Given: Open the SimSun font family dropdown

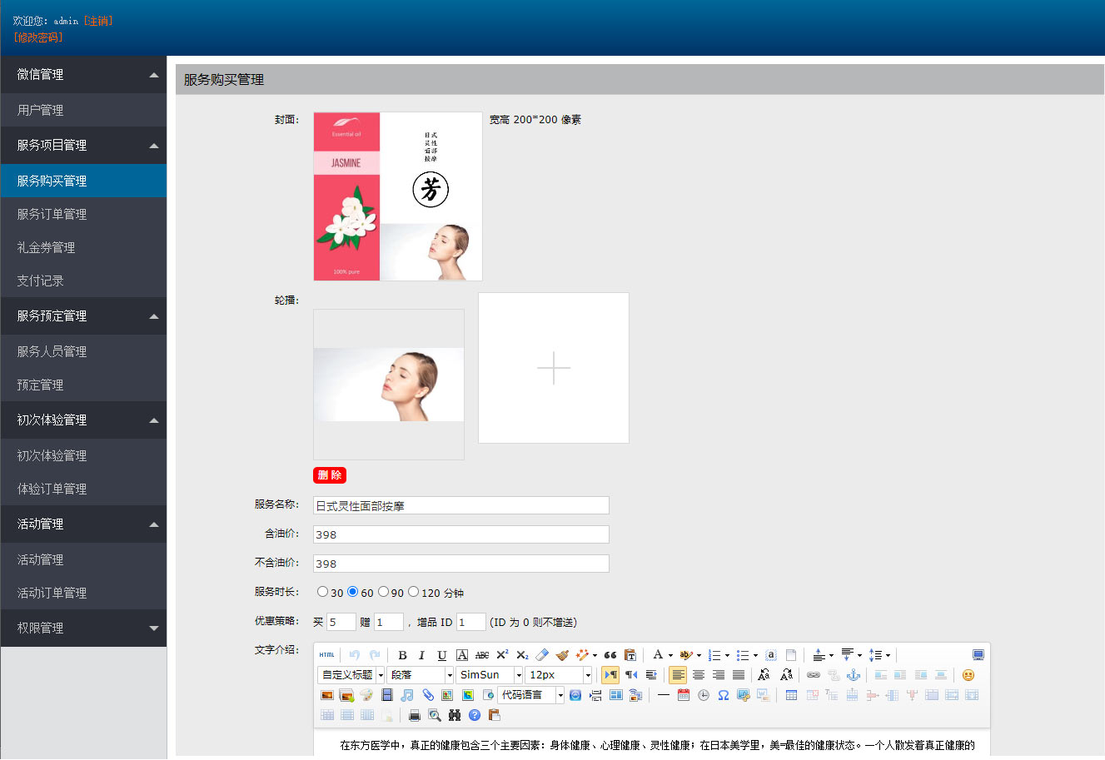Looking at the screenshot, I should [518, 675].
